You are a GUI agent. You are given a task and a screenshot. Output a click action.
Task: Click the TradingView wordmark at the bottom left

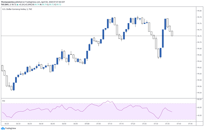11,128
